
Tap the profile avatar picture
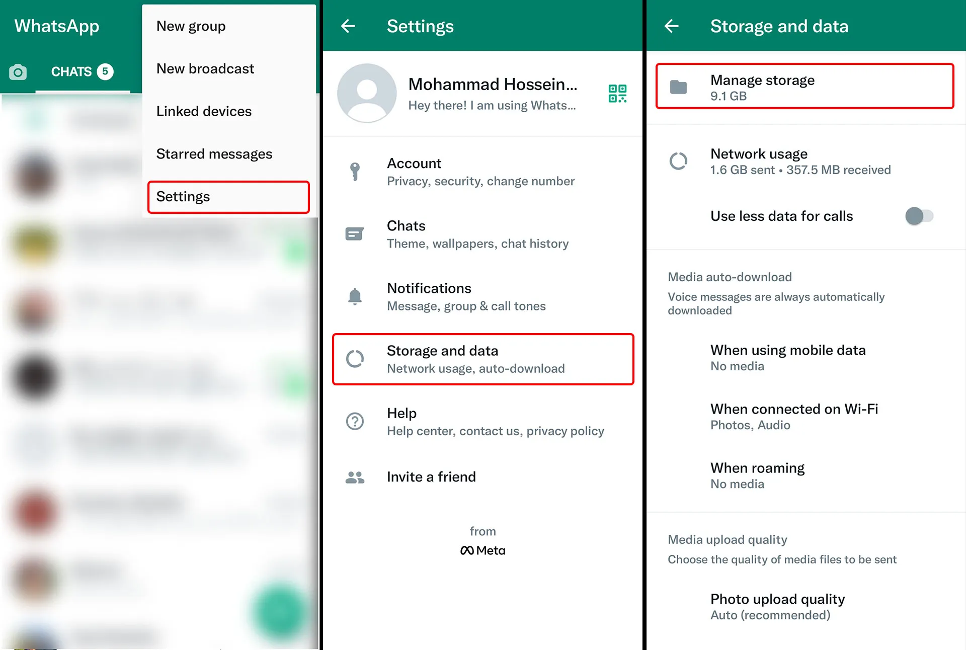click(x=367, y=93)
